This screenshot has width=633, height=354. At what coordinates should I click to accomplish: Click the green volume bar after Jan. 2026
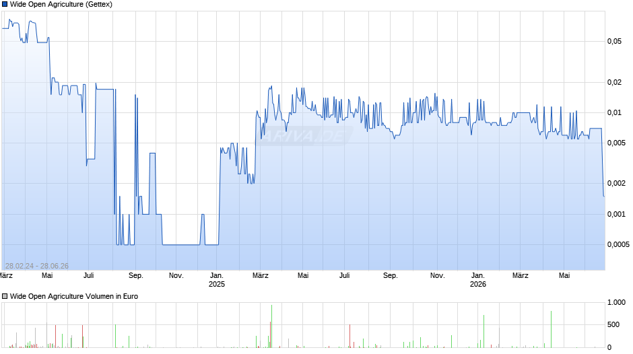484,331
